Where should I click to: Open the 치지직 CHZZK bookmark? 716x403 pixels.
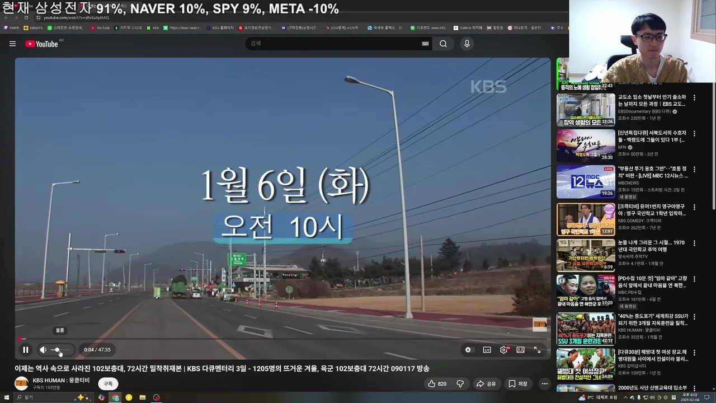(129, 27)
